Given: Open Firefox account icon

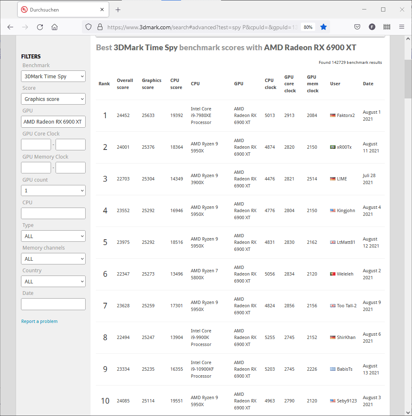Looking at the screenshot, I should pyautogui.click(x=372, y=27).
